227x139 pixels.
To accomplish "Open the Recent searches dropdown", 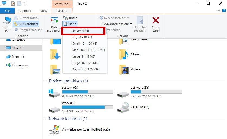I will click(114, 18).
